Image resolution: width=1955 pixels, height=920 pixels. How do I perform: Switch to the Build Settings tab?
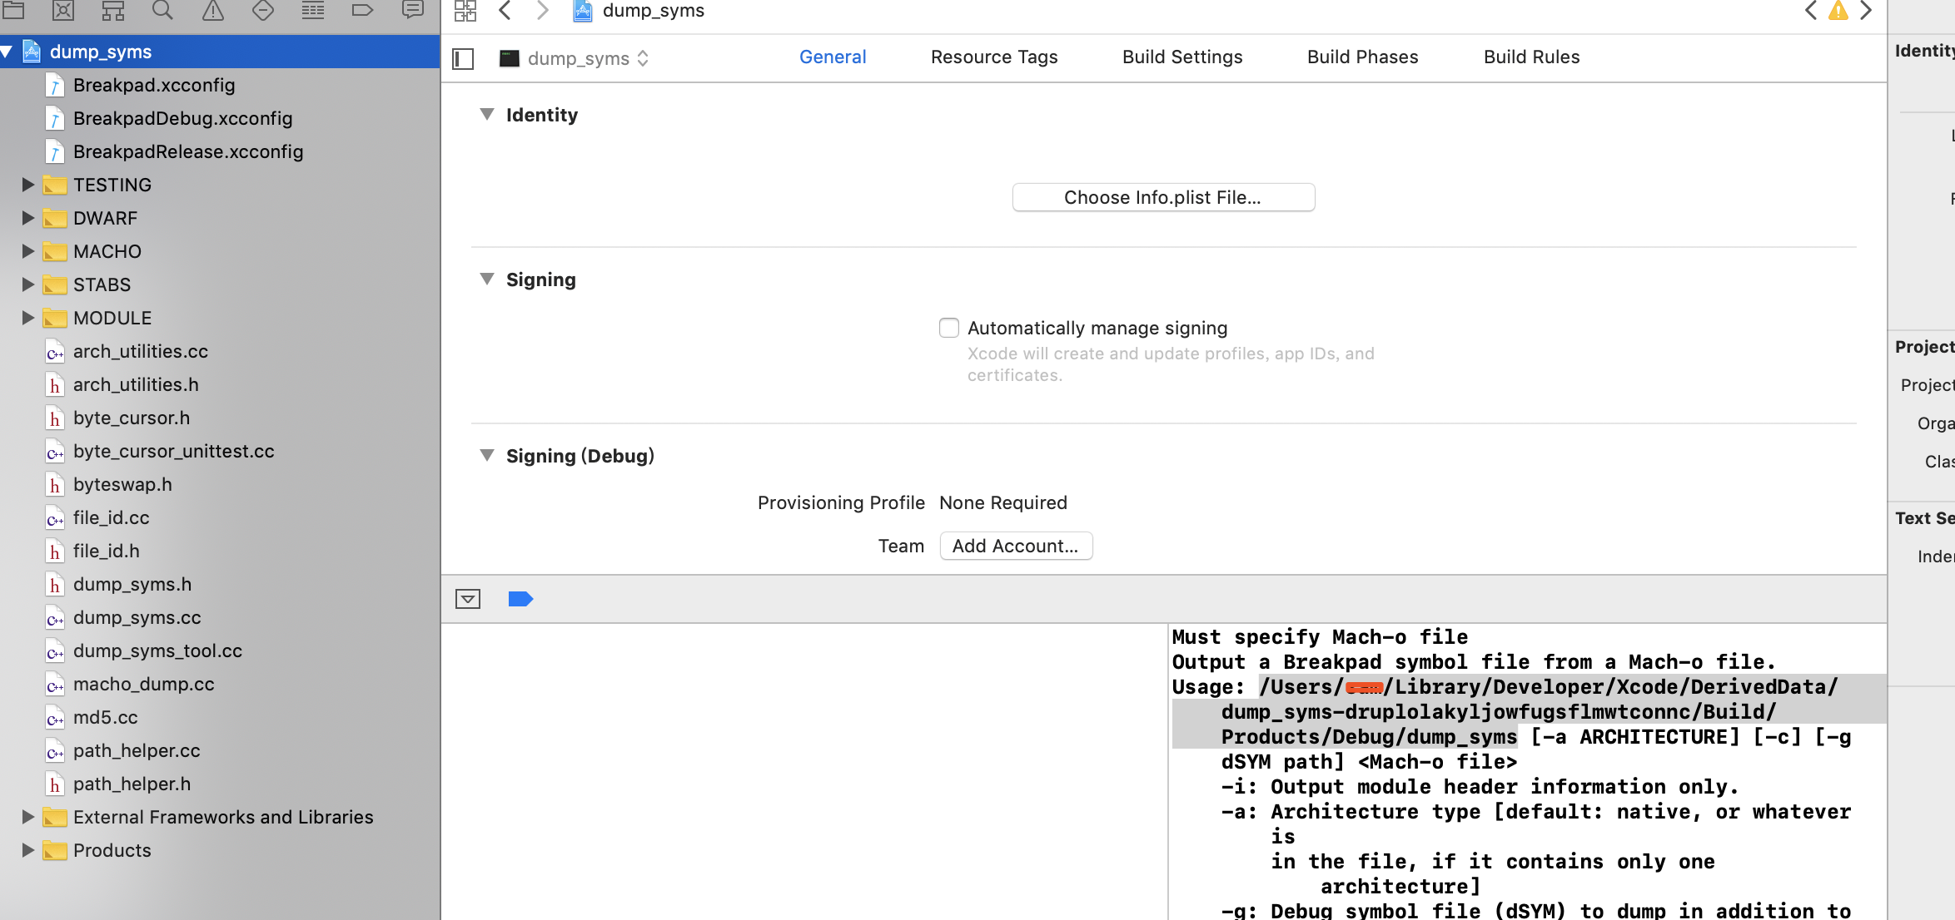(1181, 57)
